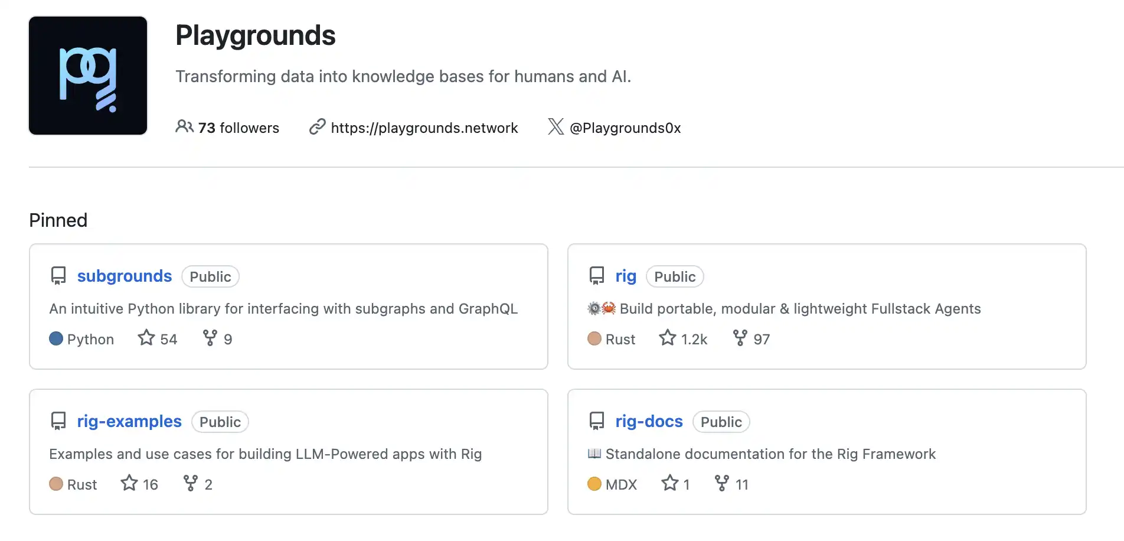View the 2 forks of rig-examples
1124x541 pixels.
(x=198, y=484)
